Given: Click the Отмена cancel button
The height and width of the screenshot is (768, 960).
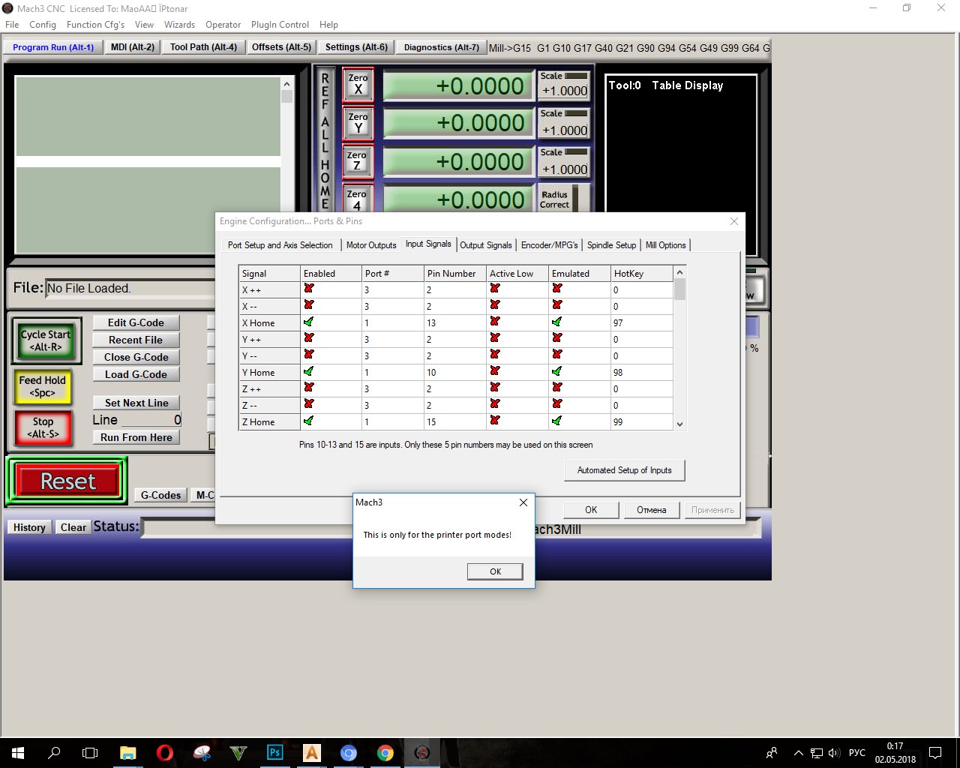Looking at the screenshot, I should (652, 510).
